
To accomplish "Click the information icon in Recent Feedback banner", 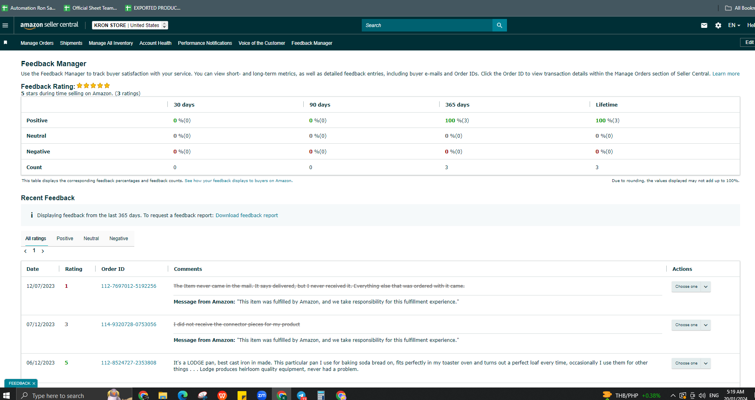I will click(31, 215).
